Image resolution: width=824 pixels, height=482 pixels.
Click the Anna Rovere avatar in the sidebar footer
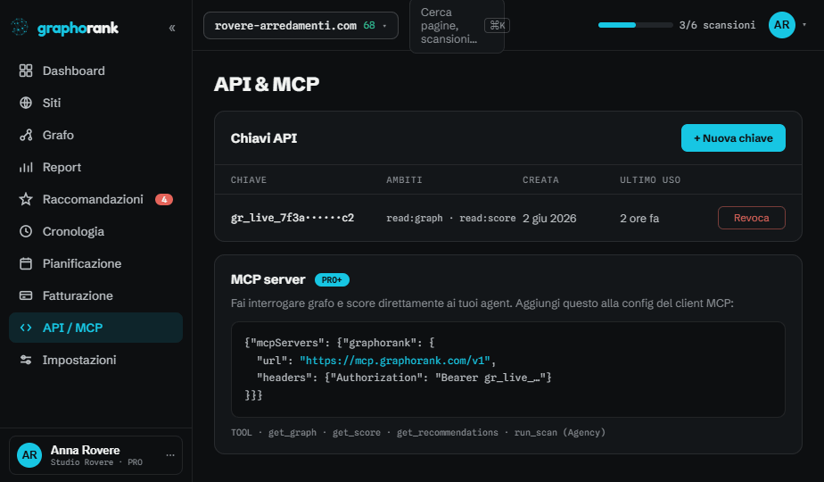coord(29,455)
